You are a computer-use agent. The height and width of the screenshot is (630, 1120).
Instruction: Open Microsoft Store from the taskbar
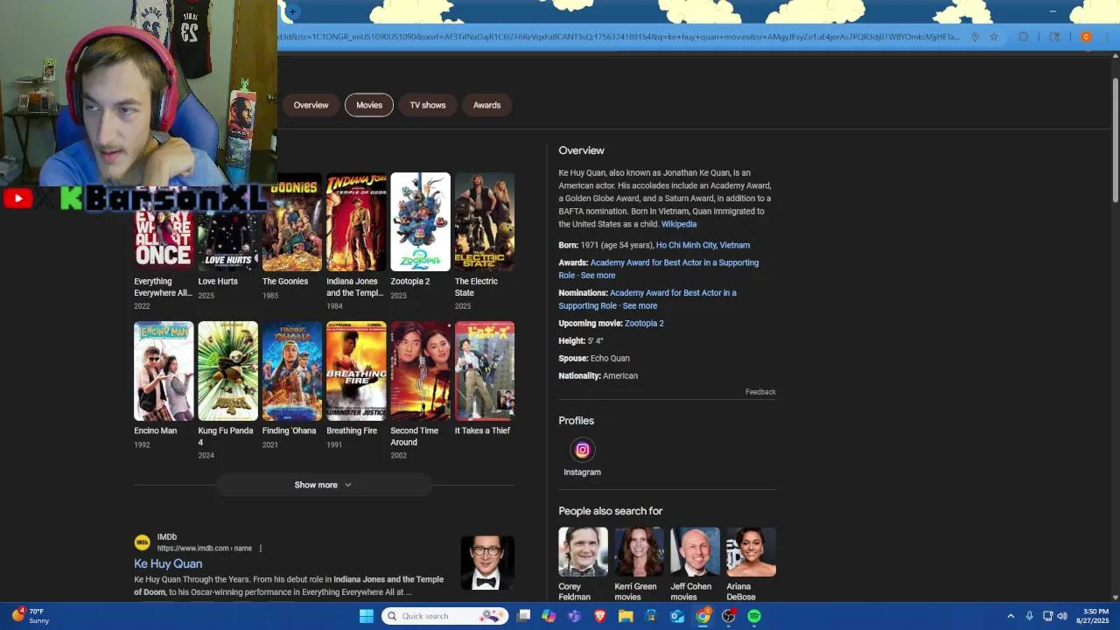click(651, 616)
